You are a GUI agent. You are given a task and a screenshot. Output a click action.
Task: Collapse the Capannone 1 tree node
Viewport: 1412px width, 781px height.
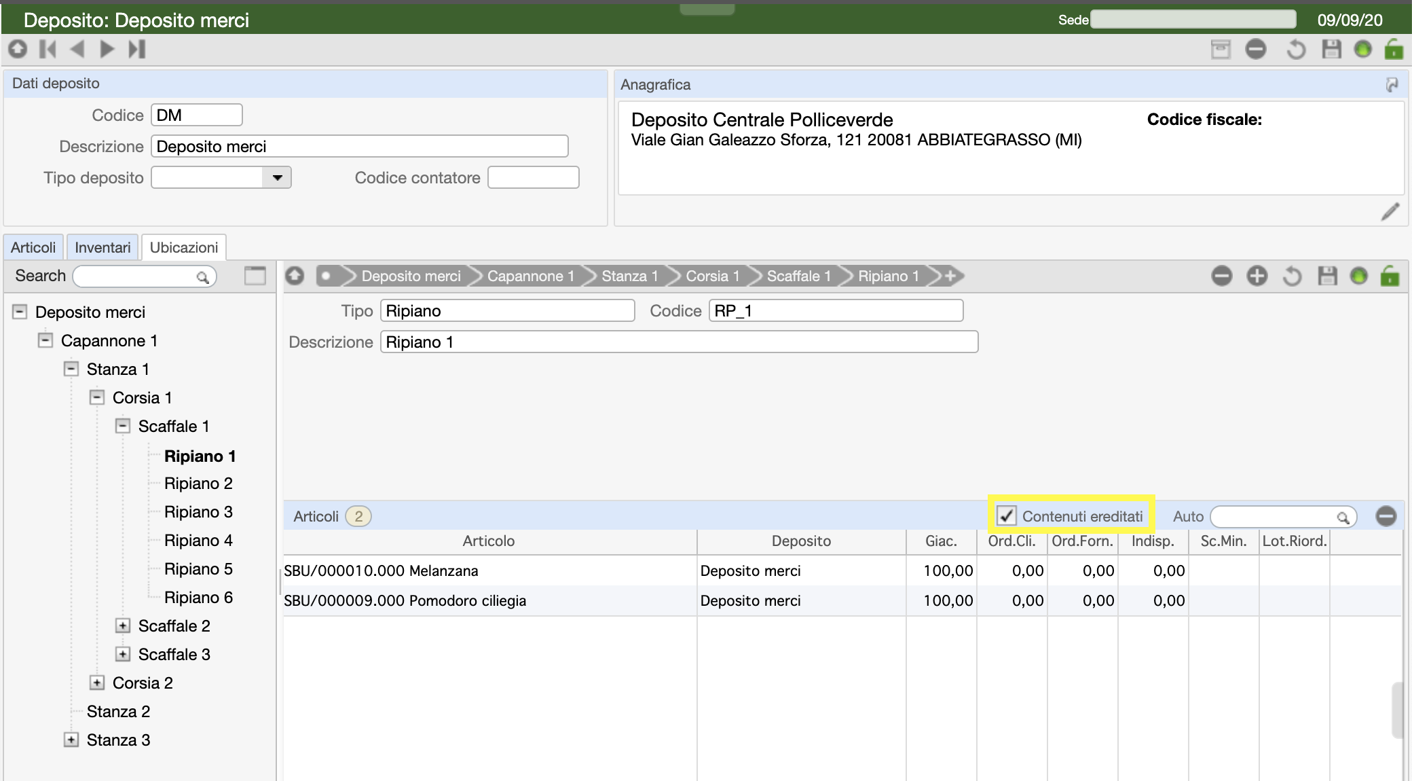point(45,340)
